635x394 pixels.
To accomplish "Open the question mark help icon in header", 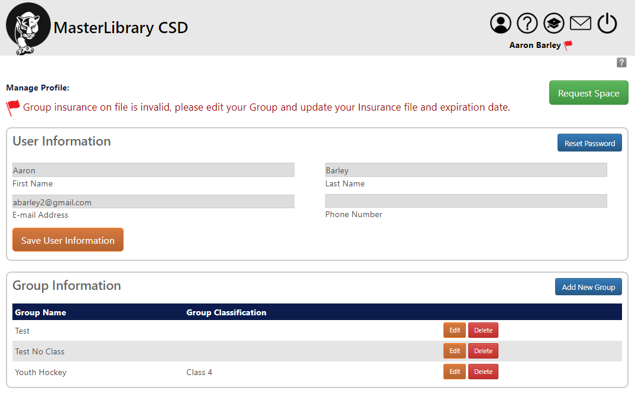I will coord(527,23).
